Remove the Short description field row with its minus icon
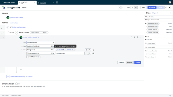173x97 pixels. (93, 54)
